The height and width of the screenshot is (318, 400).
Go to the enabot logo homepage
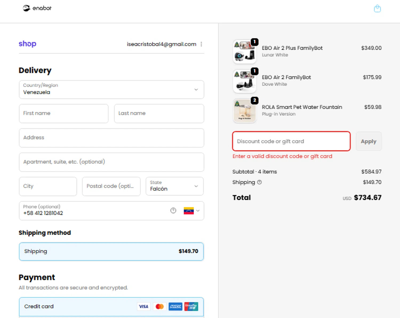click(37, 8)
